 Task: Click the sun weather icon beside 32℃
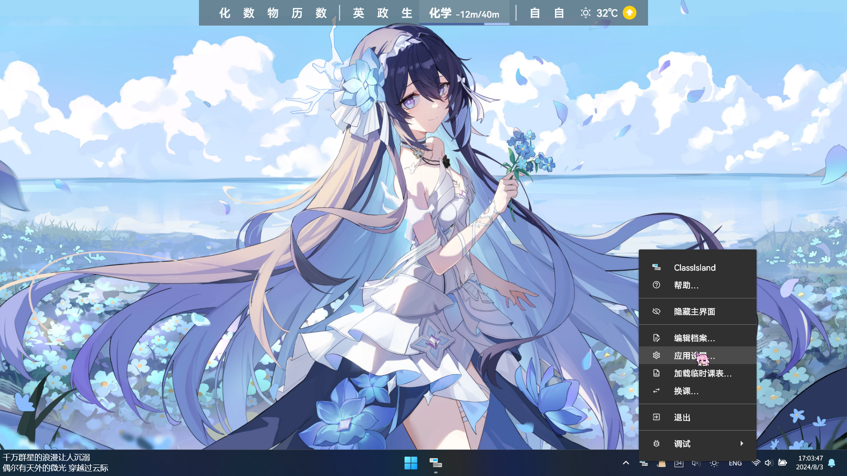(x=585, y=13)
